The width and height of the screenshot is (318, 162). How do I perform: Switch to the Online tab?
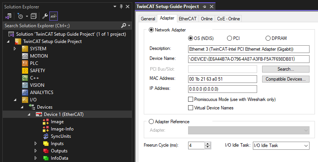(207, 19)
